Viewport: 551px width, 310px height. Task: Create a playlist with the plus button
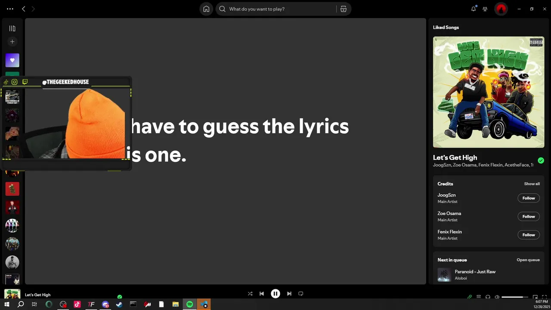coord(12,42)
